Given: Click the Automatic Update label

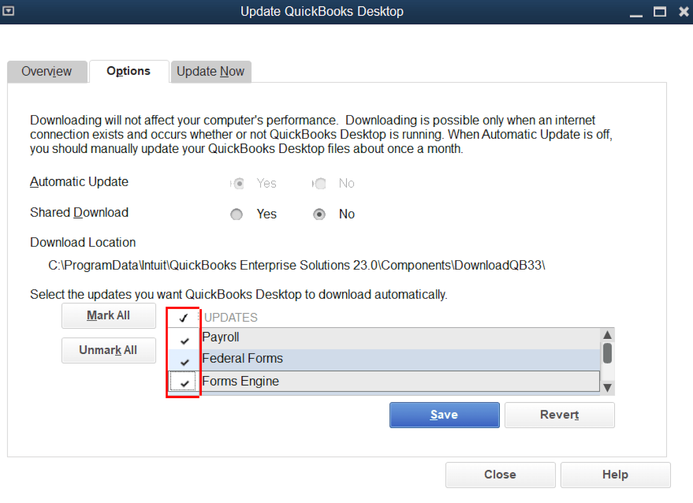Looking at the screenshot, I should tap(79, 182).
